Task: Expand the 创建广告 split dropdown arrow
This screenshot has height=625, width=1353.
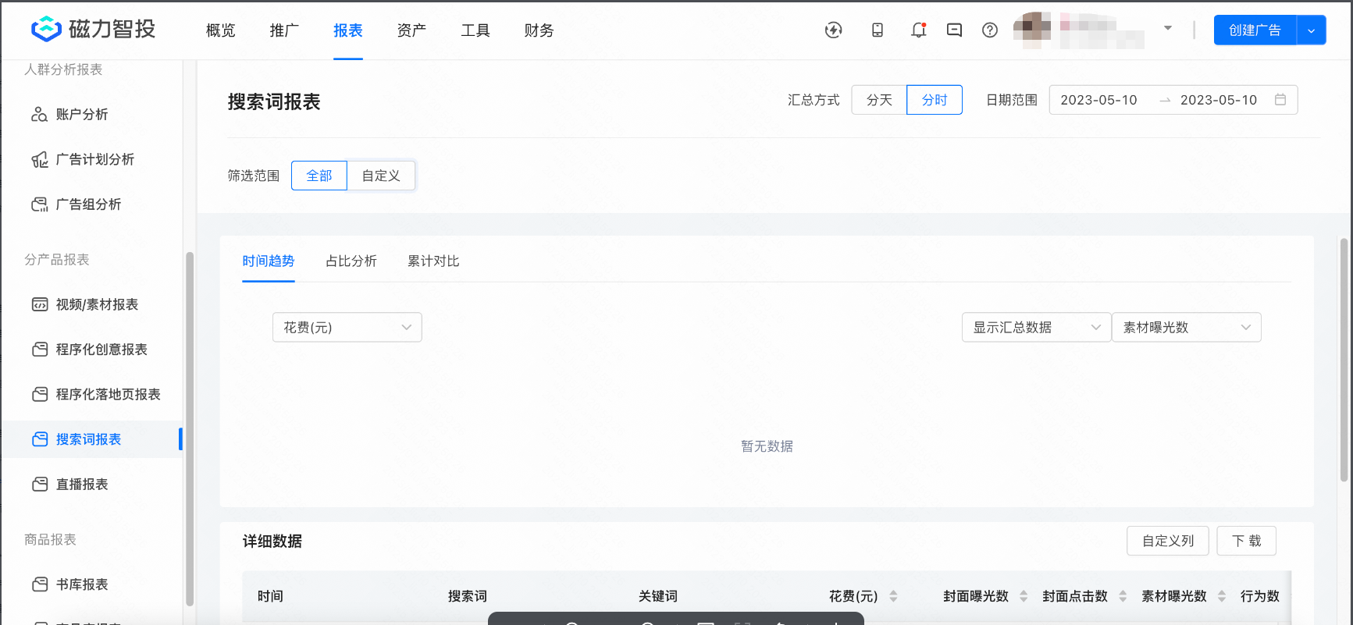Action: click(1312, 30)
